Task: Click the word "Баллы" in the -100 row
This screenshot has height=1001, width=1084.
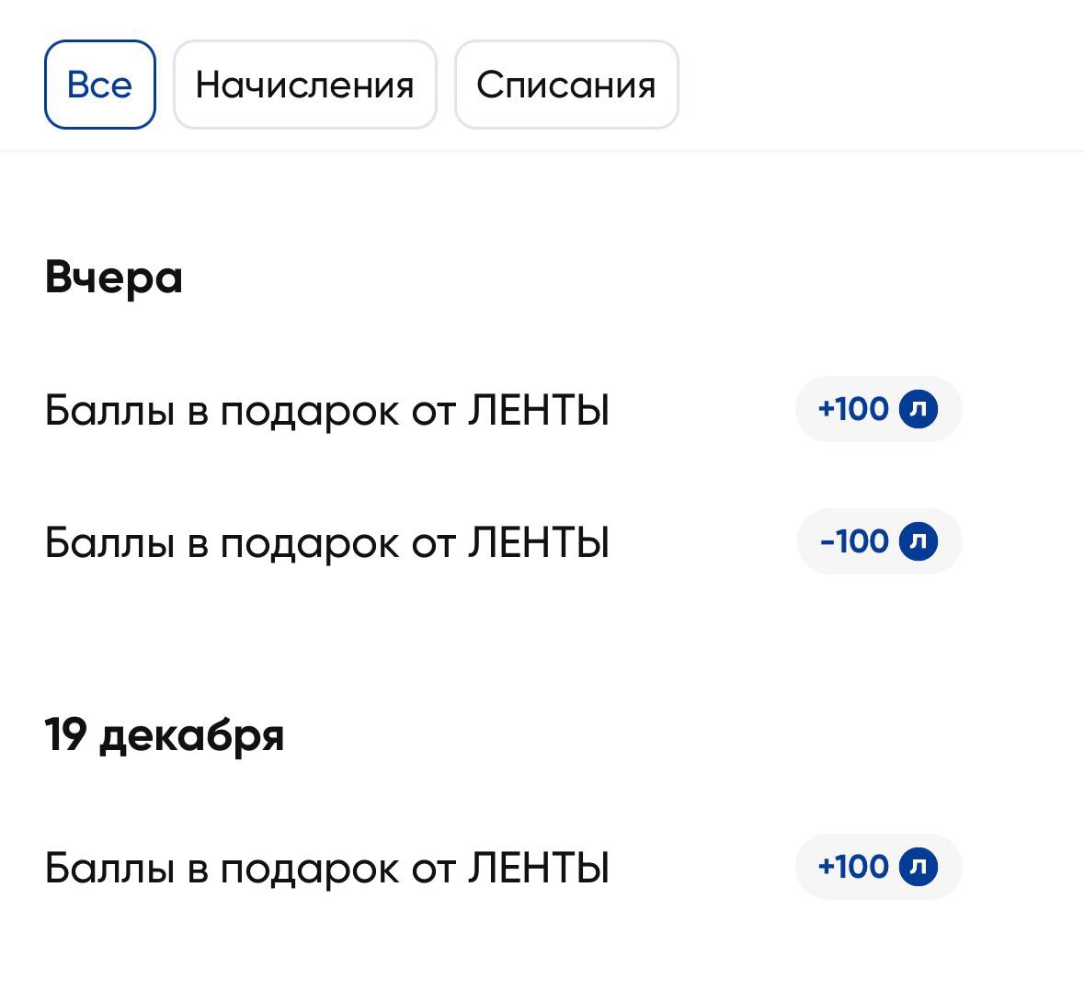Action: coord(109,543)
